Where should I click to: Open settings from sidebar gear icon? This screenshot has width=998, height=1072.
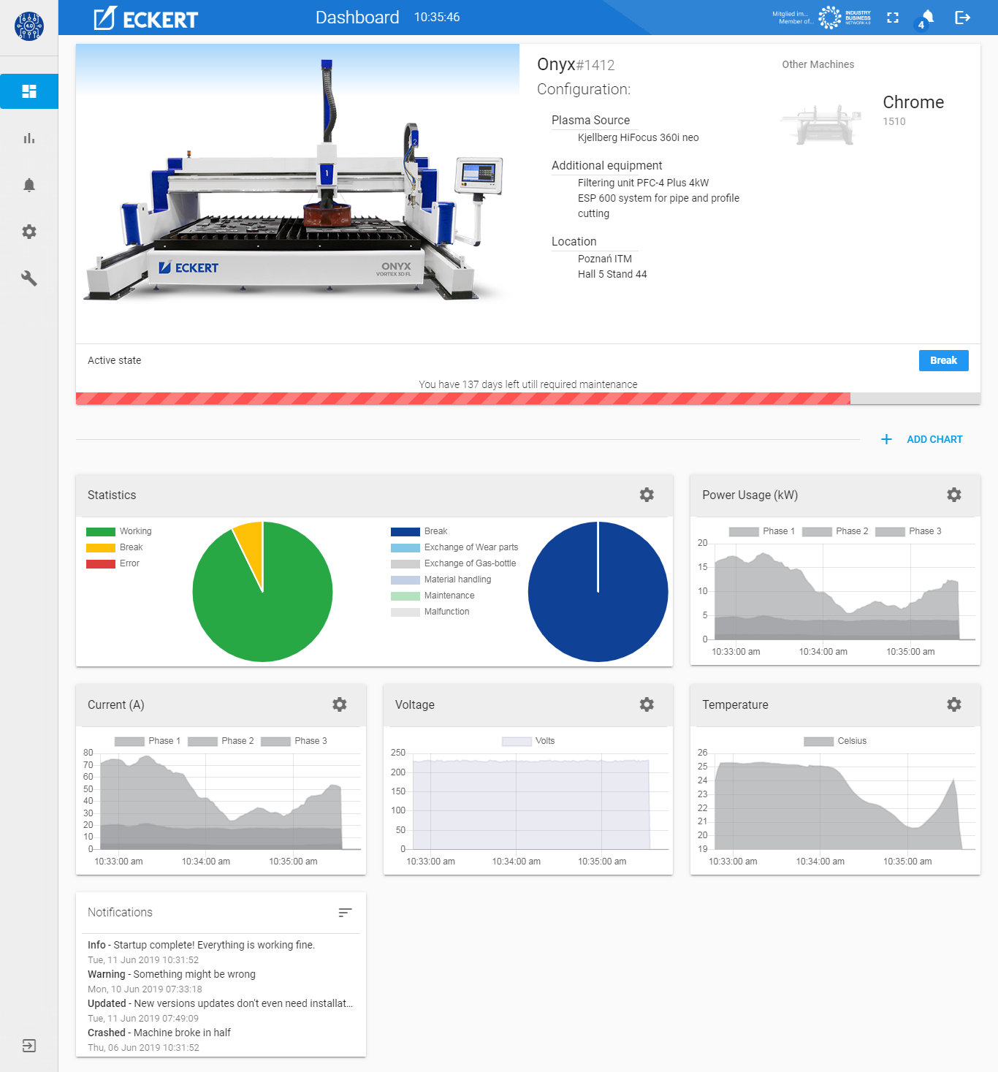point(29,232)
